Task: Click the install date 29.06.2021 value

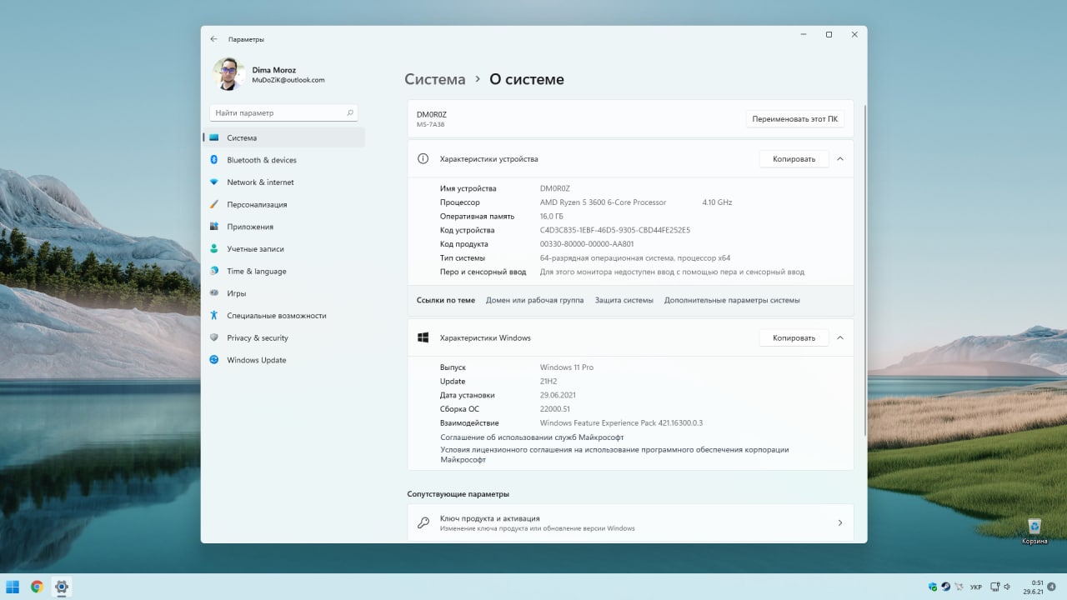Action: (x=558, y=395)
